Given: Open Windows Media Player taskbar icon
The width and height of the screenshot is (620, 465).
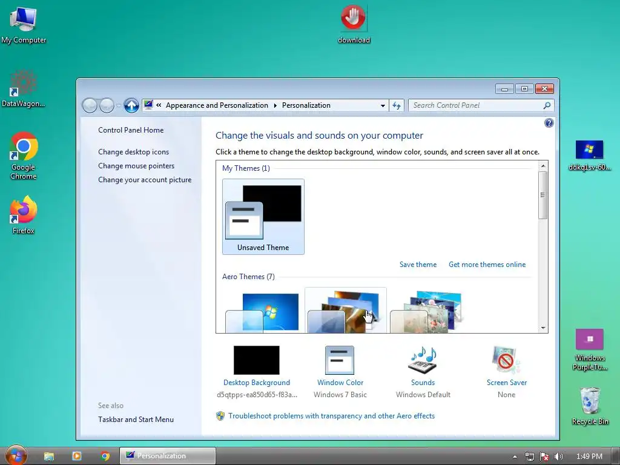Looking at the screenshot, I should point(77,456).
